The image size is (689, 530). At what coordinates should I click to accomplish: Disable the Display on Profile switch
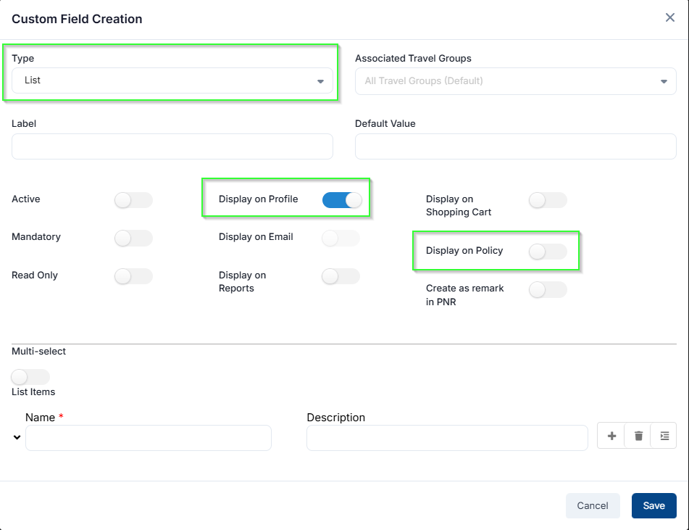[342, 200]
